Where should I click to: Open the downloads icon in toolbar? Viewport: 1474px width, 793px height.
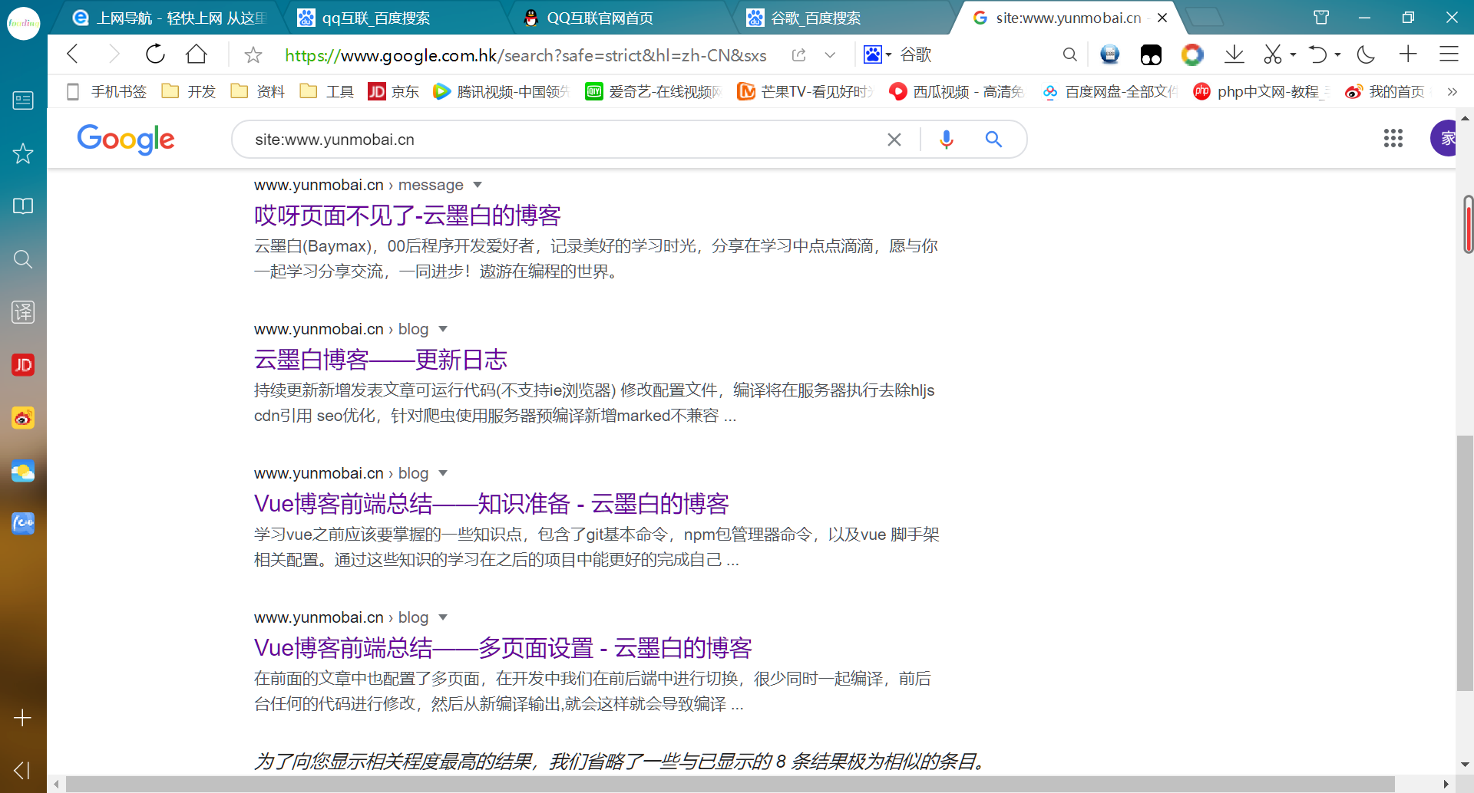pos(1234,54)
